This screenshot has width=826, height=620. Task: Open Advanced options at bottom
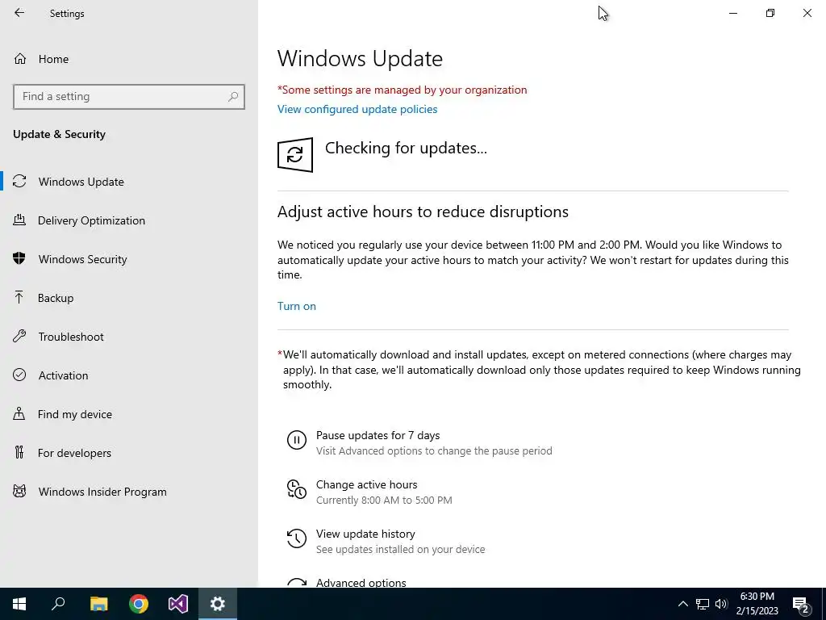[x=361, y=583]
